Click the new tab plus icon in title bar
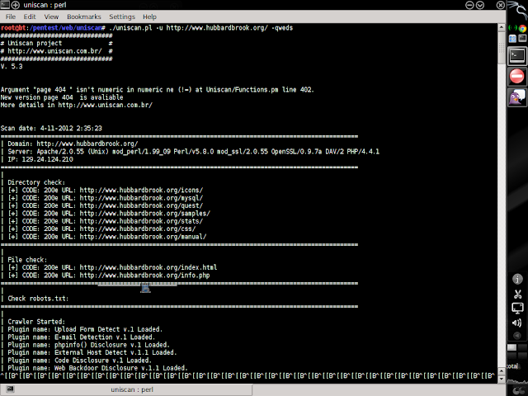528x396 pixels. click(x=16, y=5)
